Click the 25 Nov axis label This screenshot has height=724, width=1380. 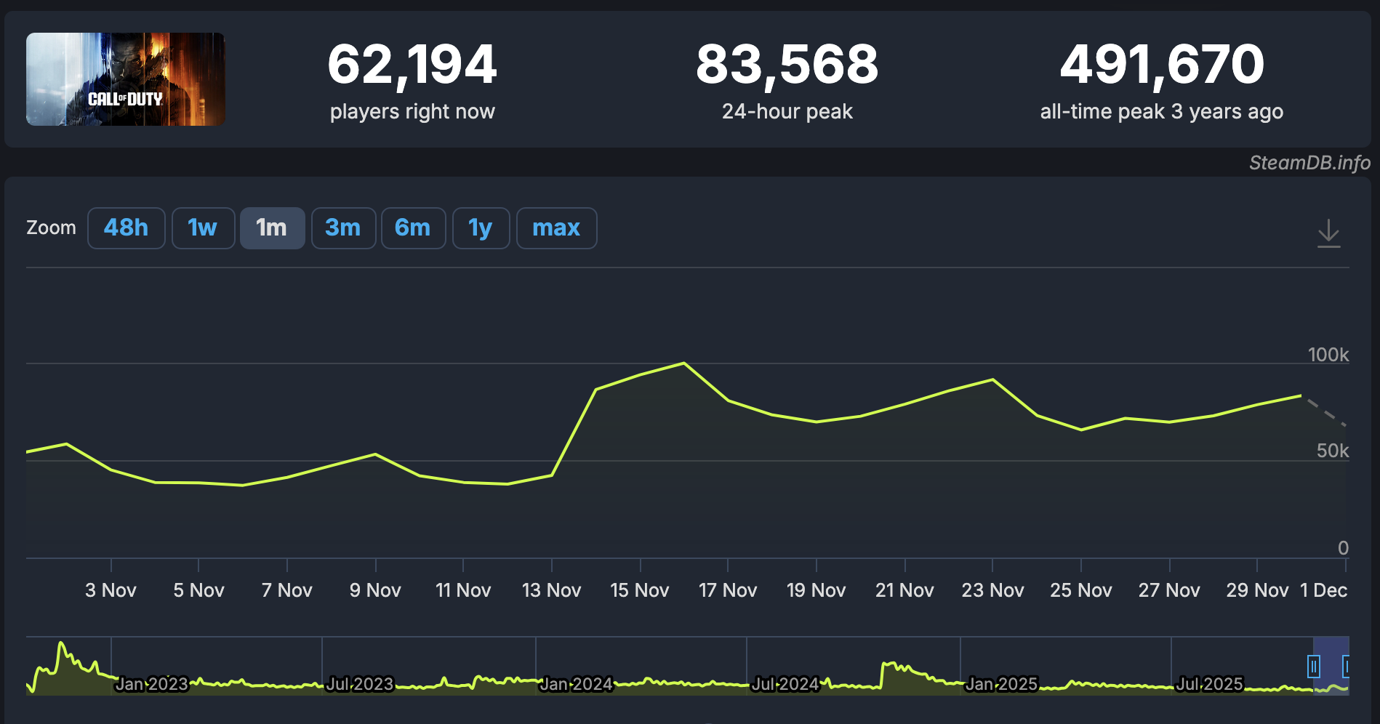pos(1081,590)
